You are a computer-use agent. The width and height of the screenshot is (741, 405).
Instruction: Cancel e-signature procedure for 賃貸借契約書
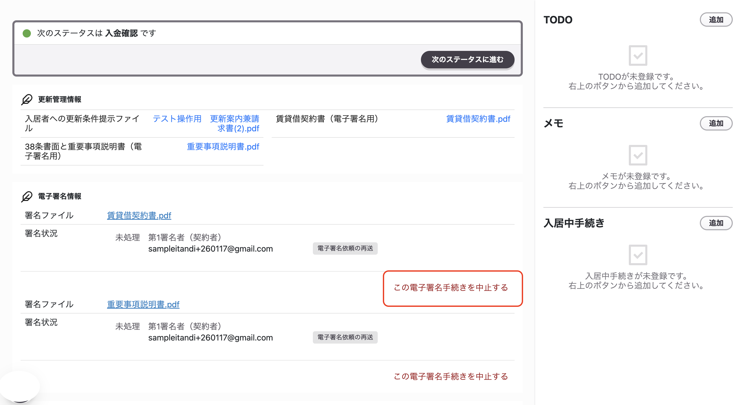(x=451, y=288)
